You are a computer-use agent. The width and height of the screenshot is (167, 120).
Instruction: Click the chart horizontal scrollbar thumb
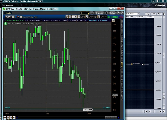pyautogui.click(x=111, y=117)
